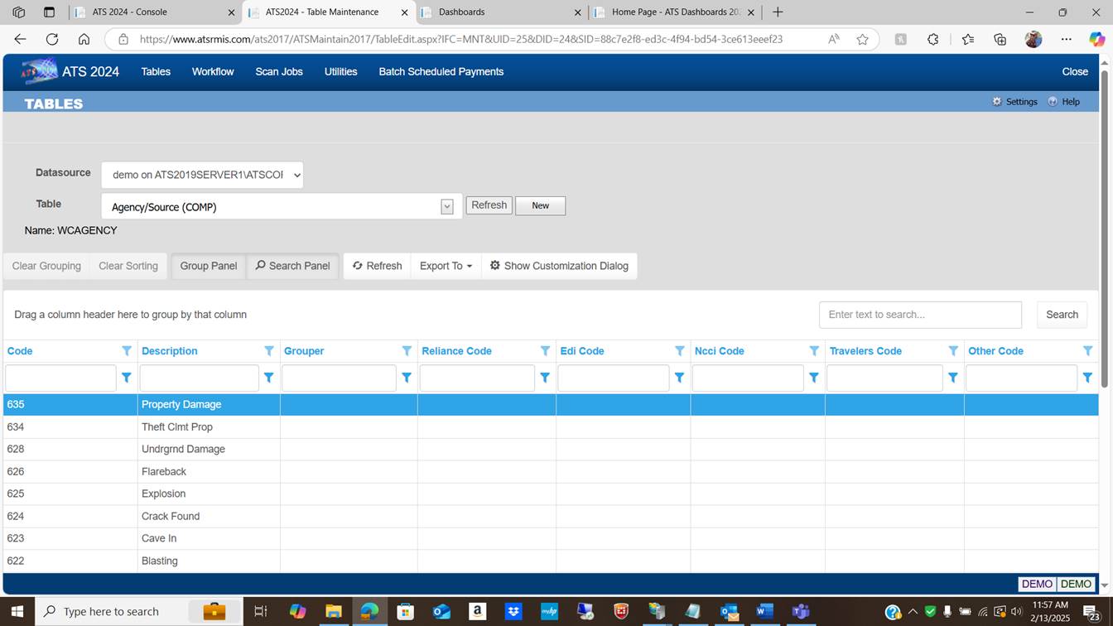
Task: Click the Reliance Code header filter icon
Action: click(x=545, y=351)
